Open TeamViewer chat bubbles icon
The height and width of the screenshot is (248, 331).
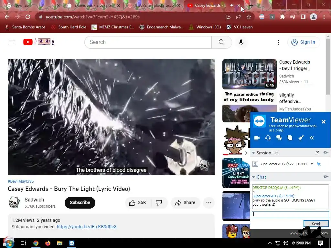click(x=279, y=138)
